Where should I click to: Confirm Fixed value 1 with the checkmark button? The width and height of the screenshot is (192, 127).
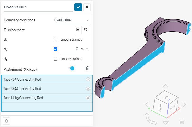click(78, 7)
